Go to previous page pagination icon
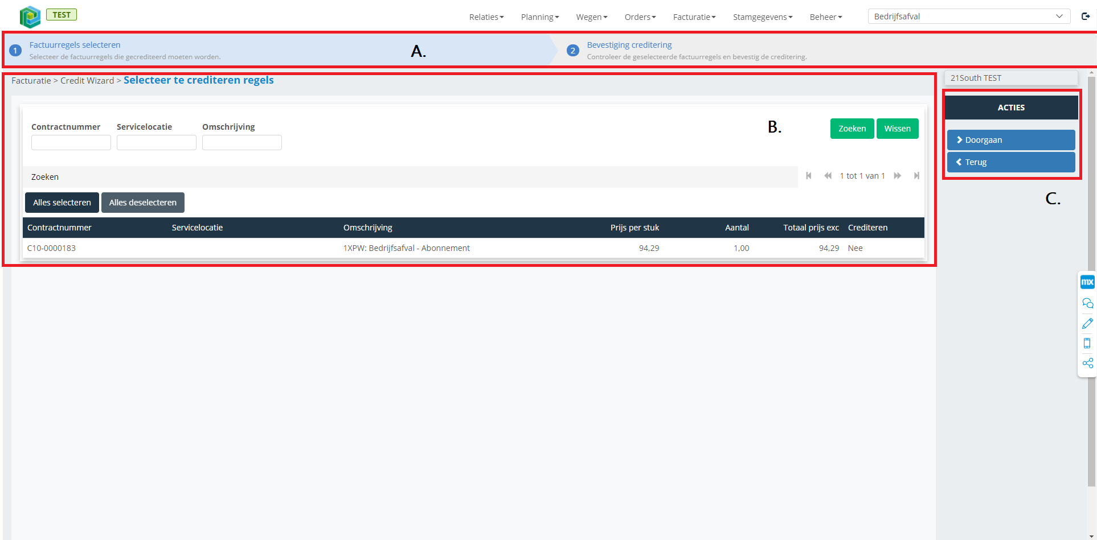The image size is (1097, 540). click(x=828, y=176)
